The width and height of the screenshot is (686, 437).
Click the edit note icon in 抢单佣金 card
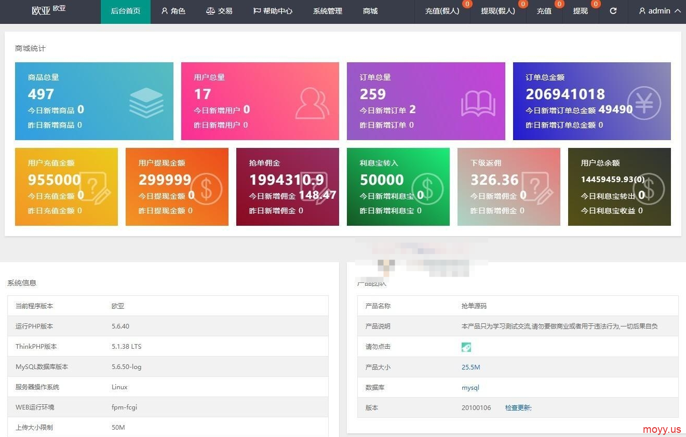(x=315, y=189)
